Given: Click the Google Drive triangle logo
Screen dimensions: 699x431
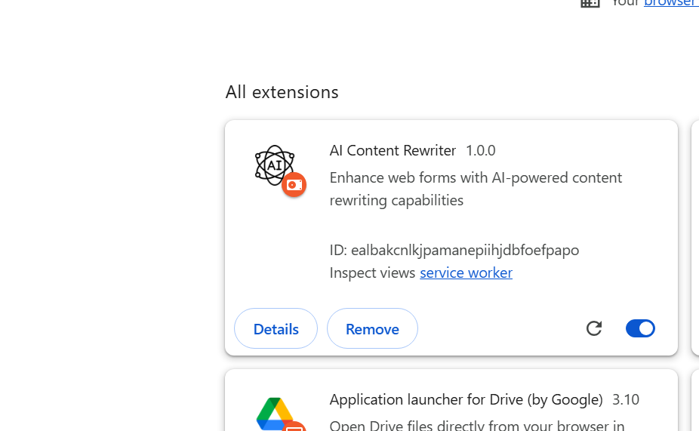Looking at the screenshot, I should click(x=274, y=414).
